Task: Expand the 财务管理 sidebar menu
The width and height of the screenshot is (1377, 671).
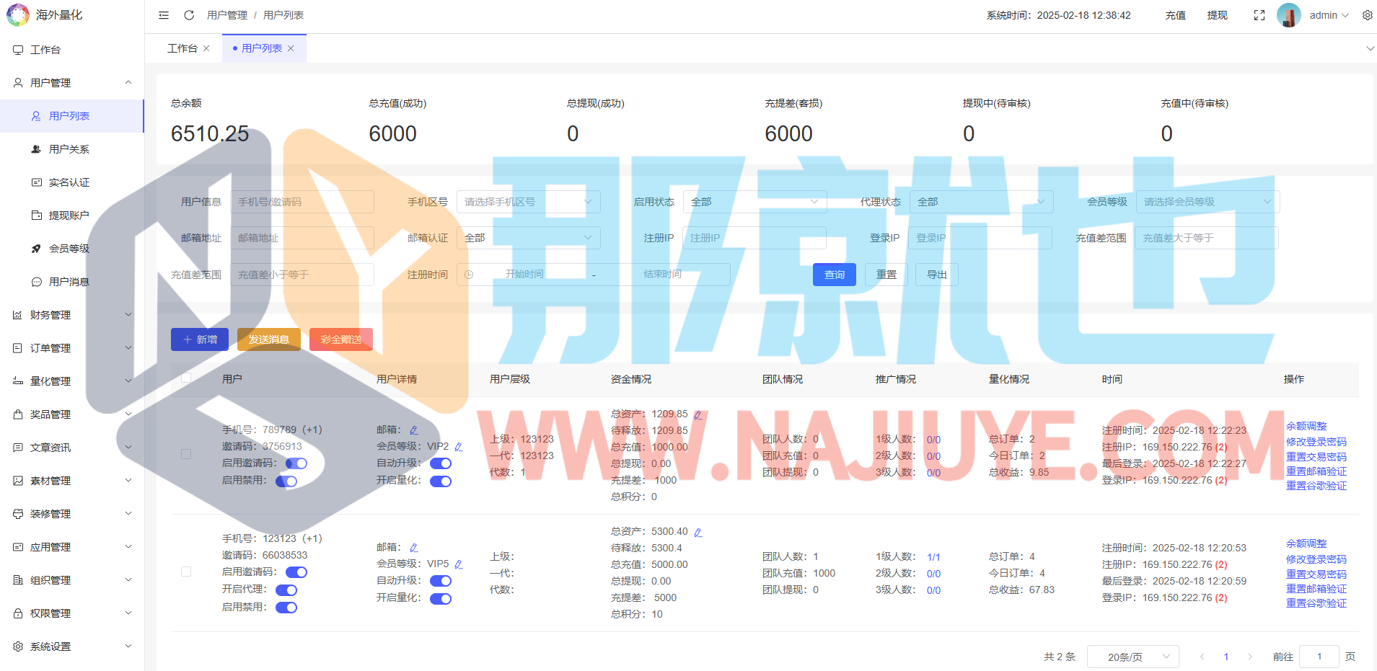Action: [x=72, y=315]
